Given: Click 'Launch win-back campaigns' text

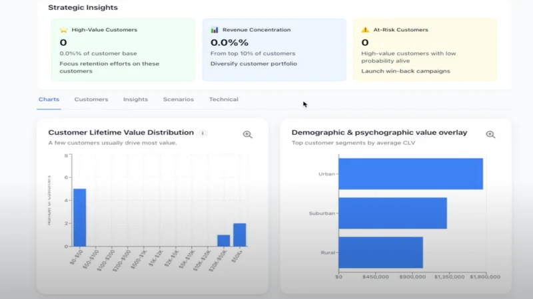Looking at the screenshot, I should tap(406, 71).
